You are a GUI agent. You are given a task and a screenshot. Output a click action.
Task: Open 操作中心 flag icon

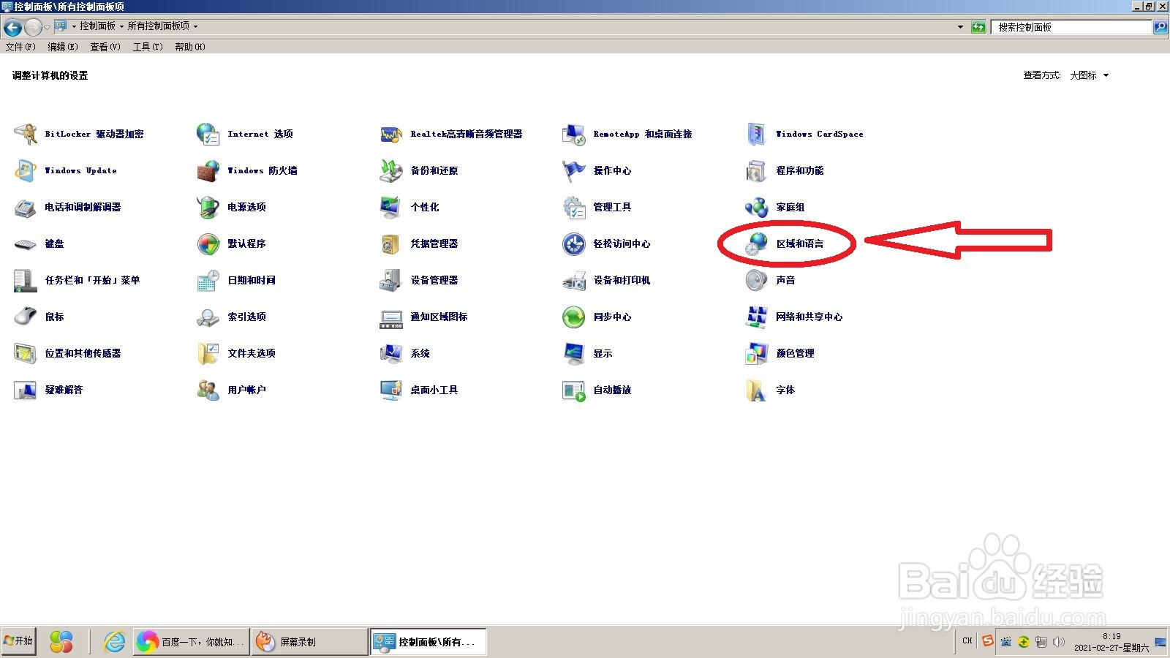(574, 170)
